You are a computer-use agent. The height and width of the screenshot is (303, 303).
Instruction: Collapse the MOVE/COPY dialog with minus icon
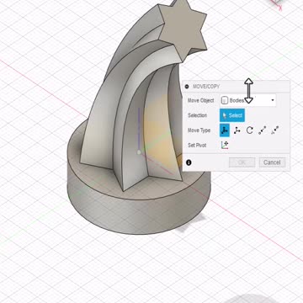tap(187, 87)
